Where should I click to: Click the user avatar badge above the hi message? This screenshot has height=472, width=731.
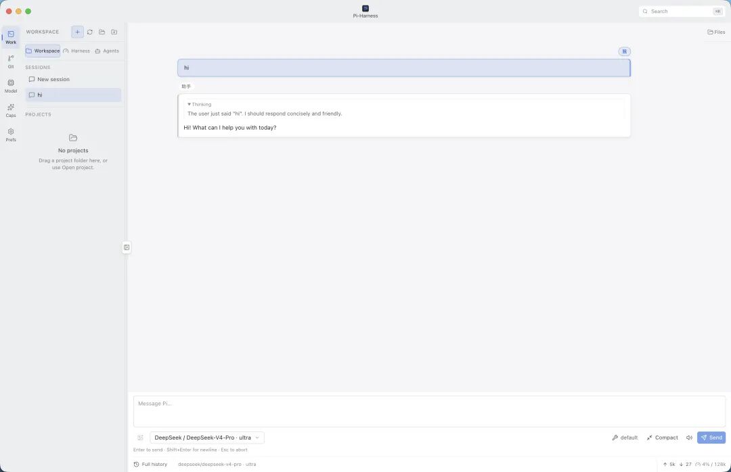tap(624, 51)
